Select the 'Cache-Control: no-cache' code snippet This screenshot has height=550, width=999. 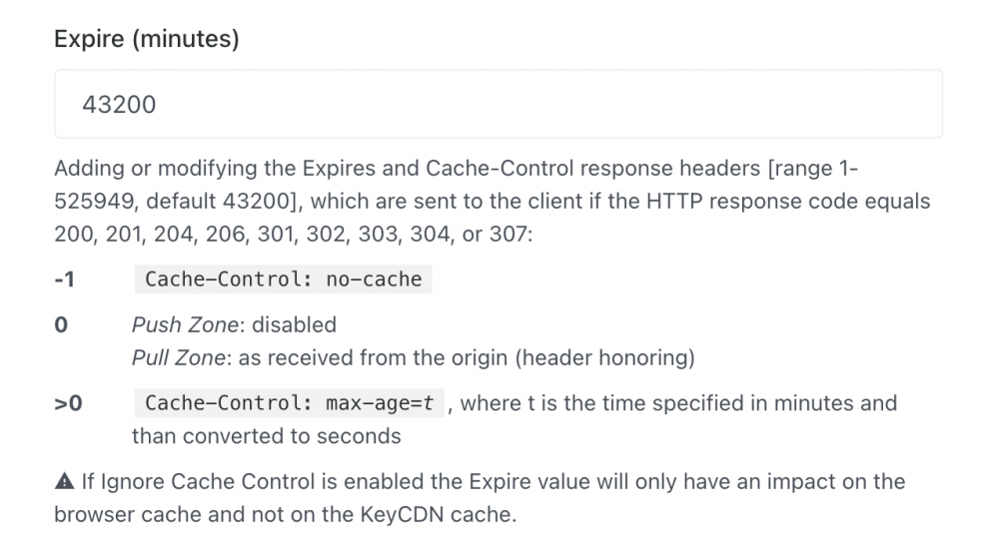[283, 279]
